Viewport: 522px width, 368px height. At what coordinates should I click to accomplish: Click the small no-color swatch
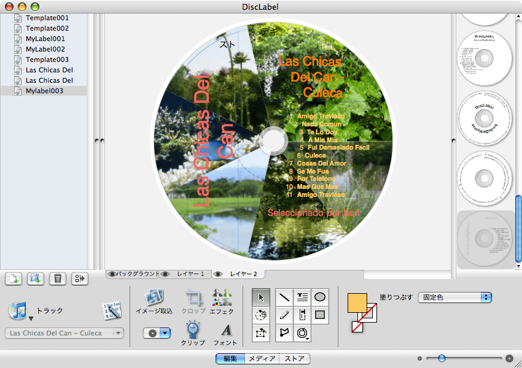(357, 327)
